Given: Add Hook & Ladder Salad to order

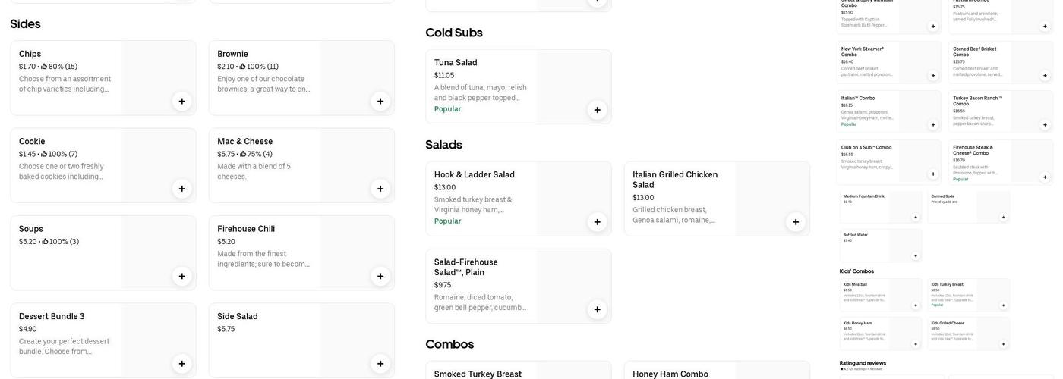Looking at the screenshot, I should [597, 222].
